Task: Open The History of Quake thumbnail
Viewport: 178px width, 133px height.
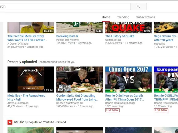Action: [x=128, y=28]
